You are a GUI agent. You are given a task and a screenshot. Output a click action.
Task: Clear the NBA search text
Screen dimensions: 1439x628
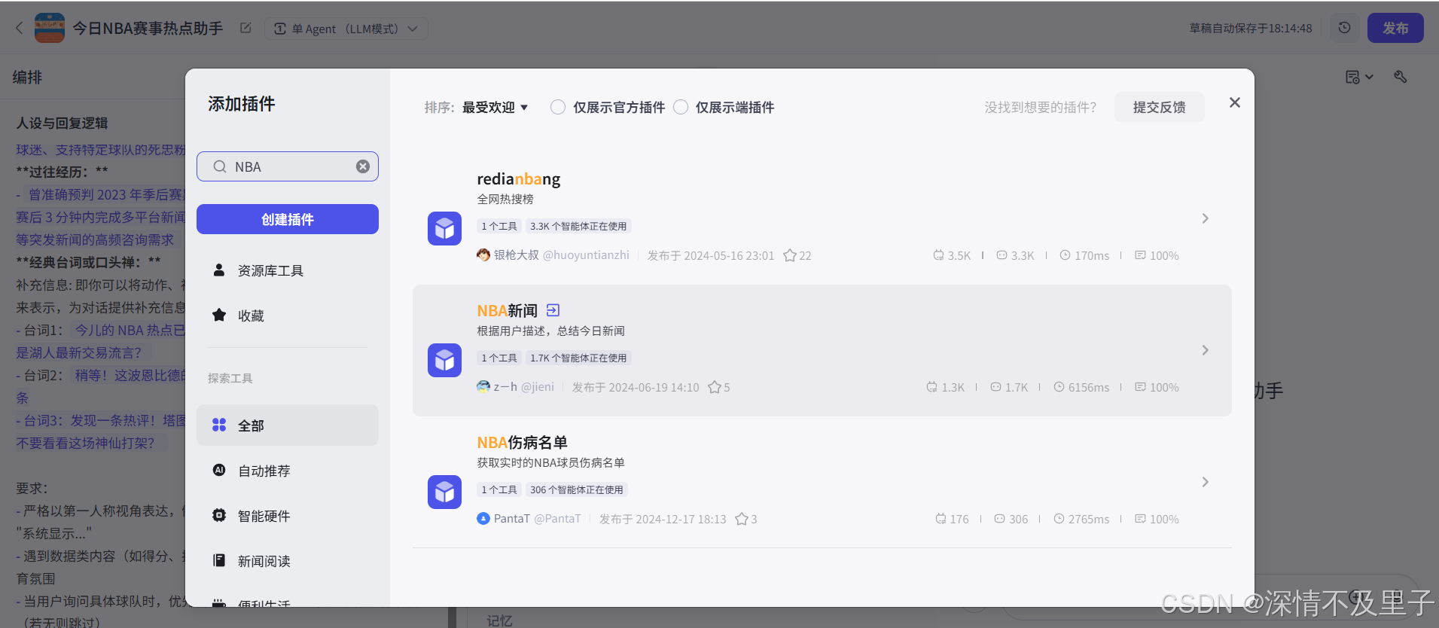click(x=363, y=166)
